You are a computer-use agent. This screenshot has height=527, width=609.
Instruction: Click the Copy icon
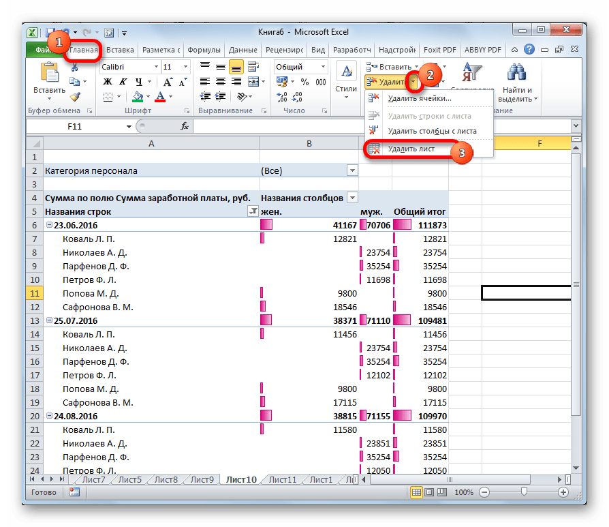coord(74,82)
